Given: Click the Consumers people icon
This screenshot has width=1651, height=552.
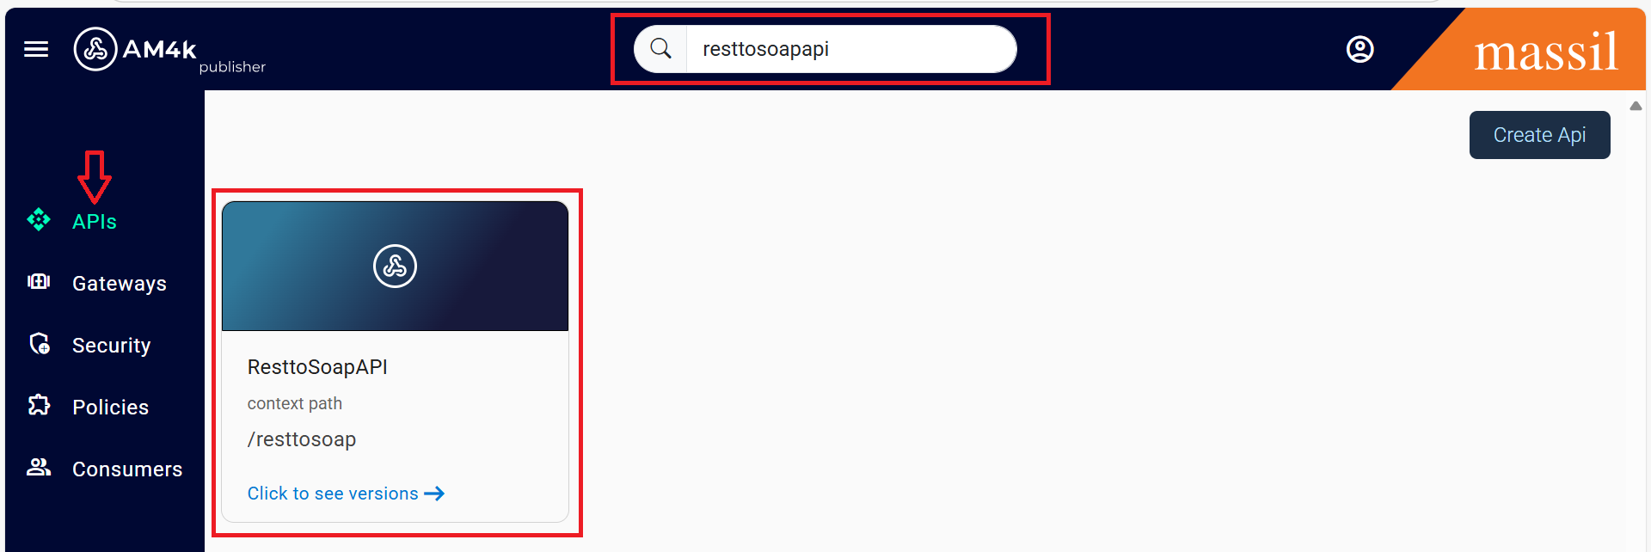Looking at the screenshot, I should pos(39,467).
